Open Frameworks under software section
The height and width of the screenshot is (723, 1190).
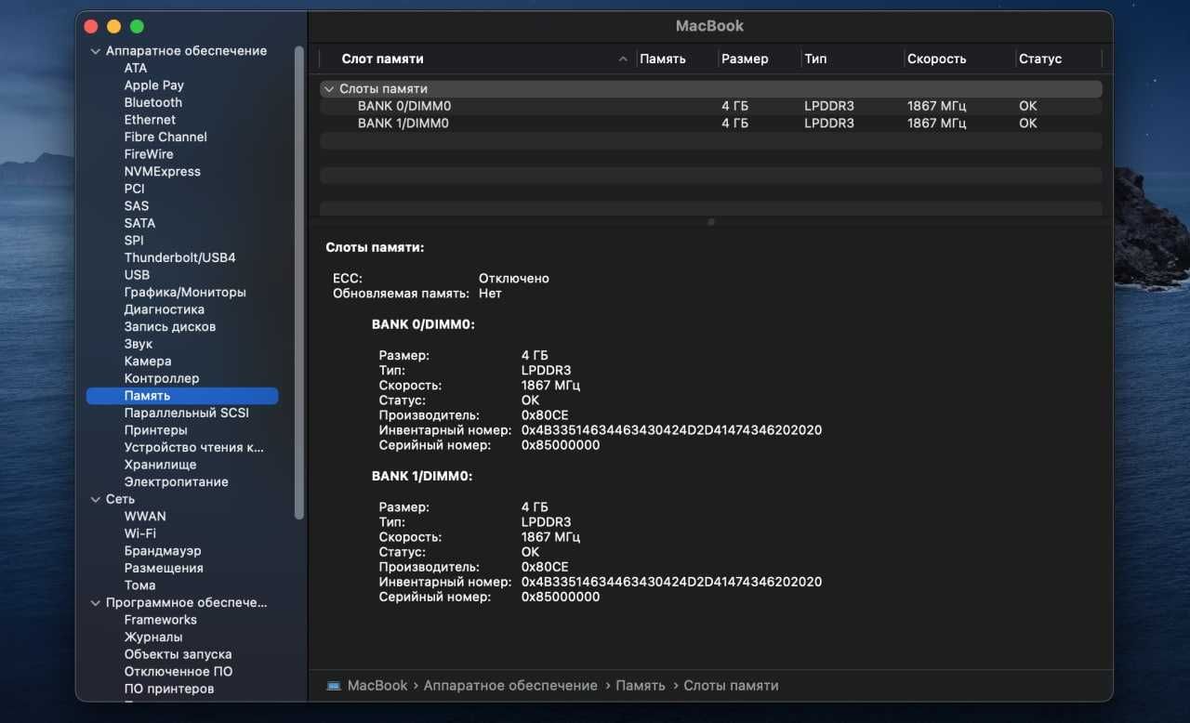161,620
